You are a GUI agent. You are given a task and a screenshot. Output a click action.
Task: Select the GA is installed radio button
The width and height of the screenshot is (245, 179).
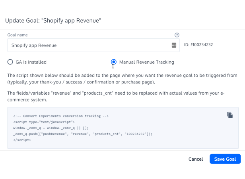coord(10,62)
